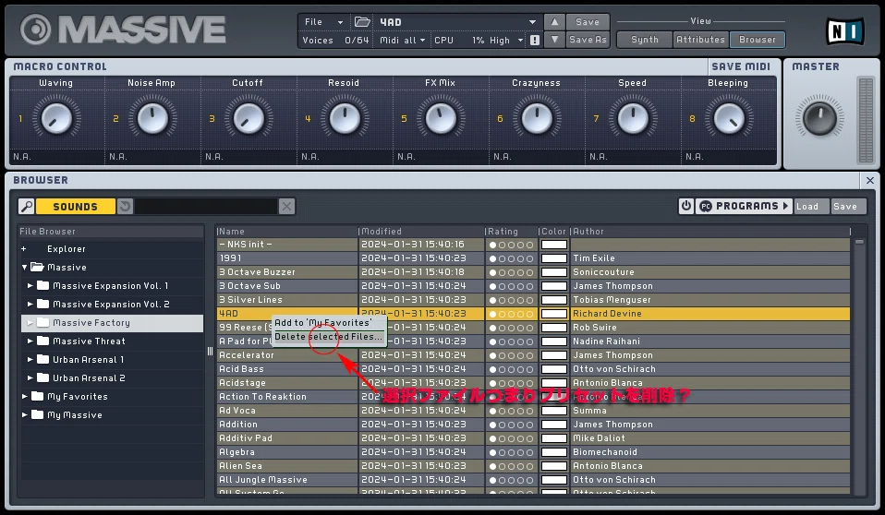Click the Urban Arsenal 1 folder icon
The image size is (885, 515).
pyautogui.click(x=42, y=359)
